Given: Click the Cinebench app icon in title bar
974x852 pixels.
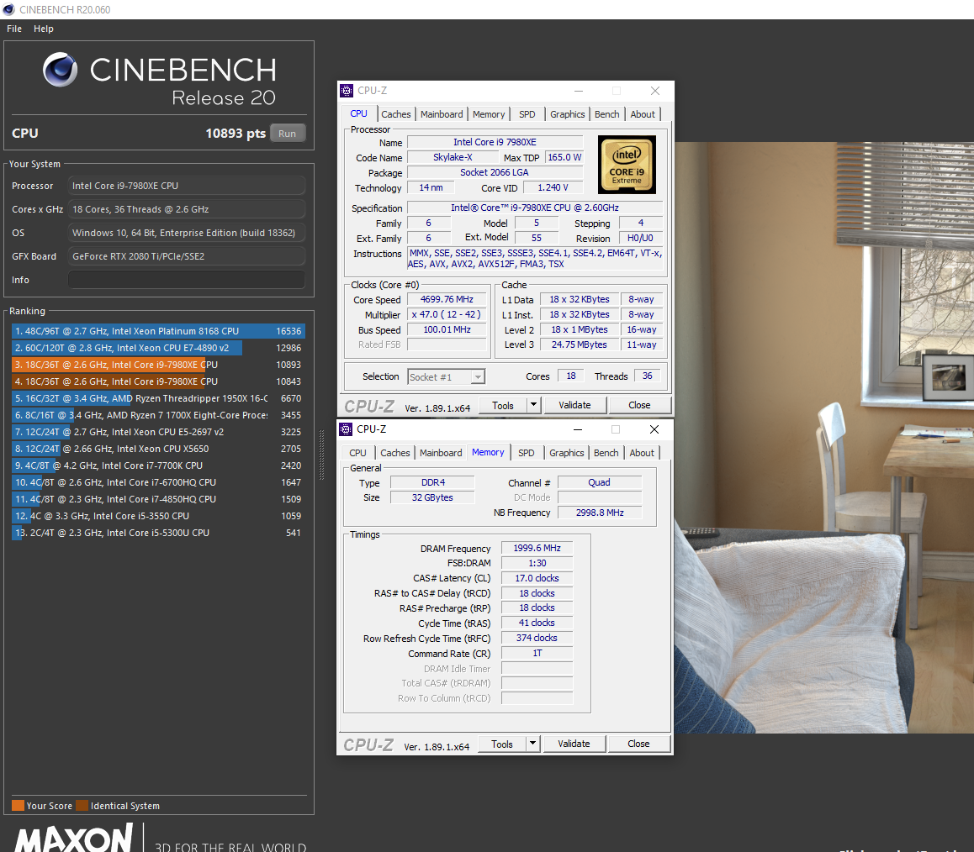Looking at the screenshot, I should tap(8, 9).
